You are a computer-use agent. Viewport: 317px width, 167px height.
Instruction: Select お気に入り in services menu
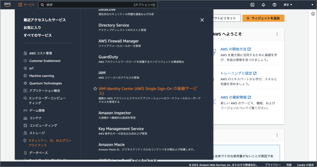[32, 27]
